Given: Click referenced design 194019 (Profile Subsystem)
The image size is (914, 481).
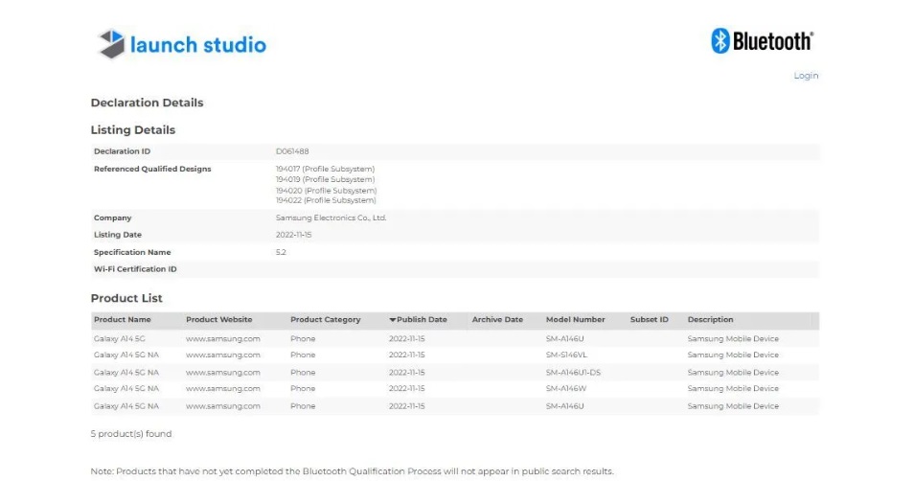Looking at the screenshot, I should coord(325,179).
